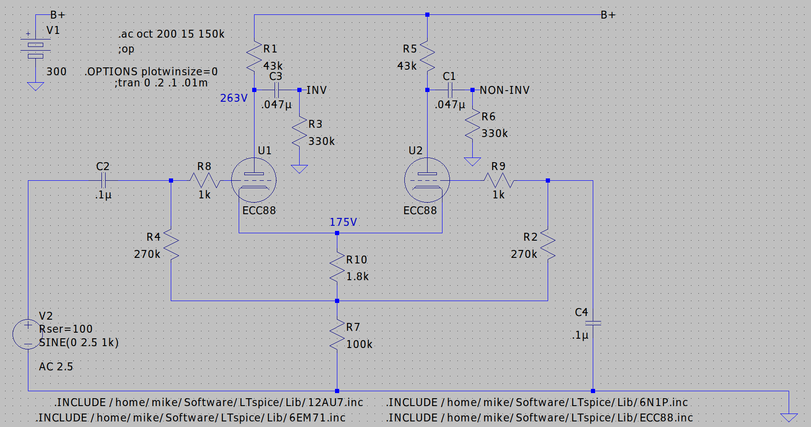Click the 263V voltage annotation
This screenshot has height=427, width=811.
pyautogui.click(x=234, y=98)
